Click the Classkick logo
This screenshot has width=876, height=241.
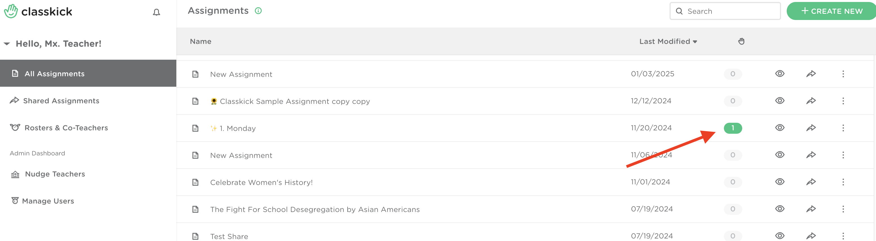[38, 12]
